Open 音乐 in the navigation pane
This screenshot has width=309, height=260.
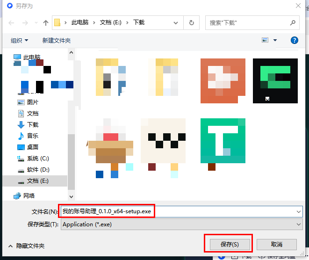tap(33, 136)
